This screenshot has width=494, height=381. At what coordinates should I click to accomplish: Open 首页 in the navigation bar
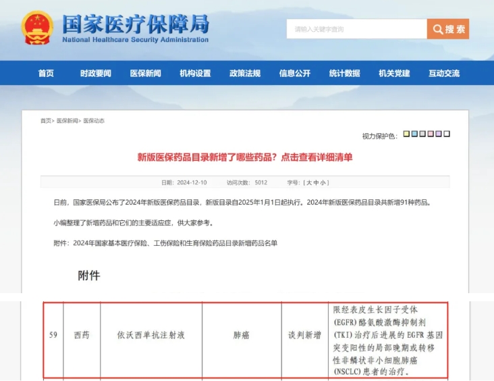point(46,73)
